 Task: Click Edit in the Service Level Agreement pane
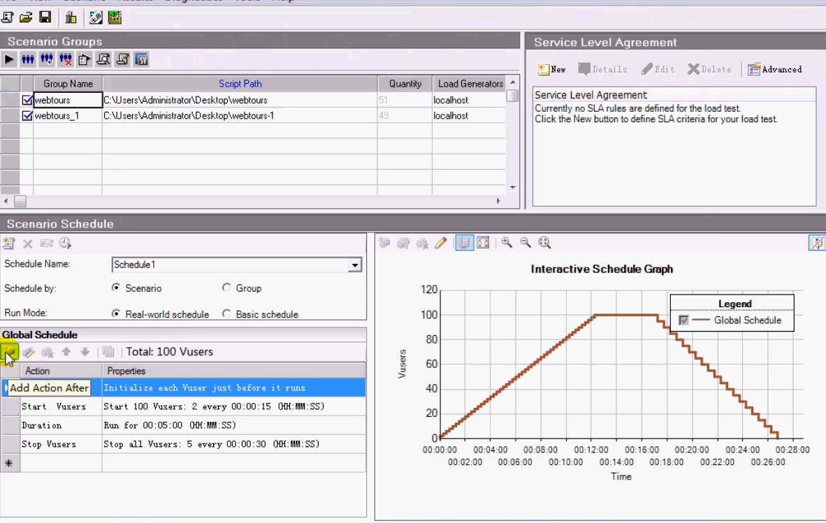(658, 69)
